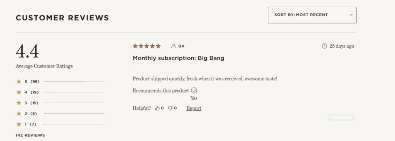Image resolution: width=395 pixels, height=141 pixels.
Task: Click the clock icon beside 25 days ago
Action: [324, 46]
